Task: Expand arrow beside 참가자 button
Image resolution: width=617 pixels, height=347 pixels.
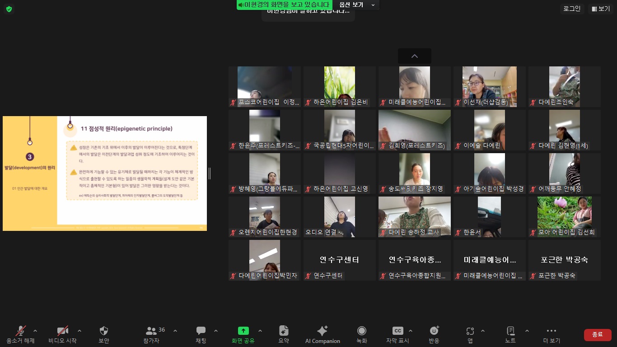Action: pos(175,331)
